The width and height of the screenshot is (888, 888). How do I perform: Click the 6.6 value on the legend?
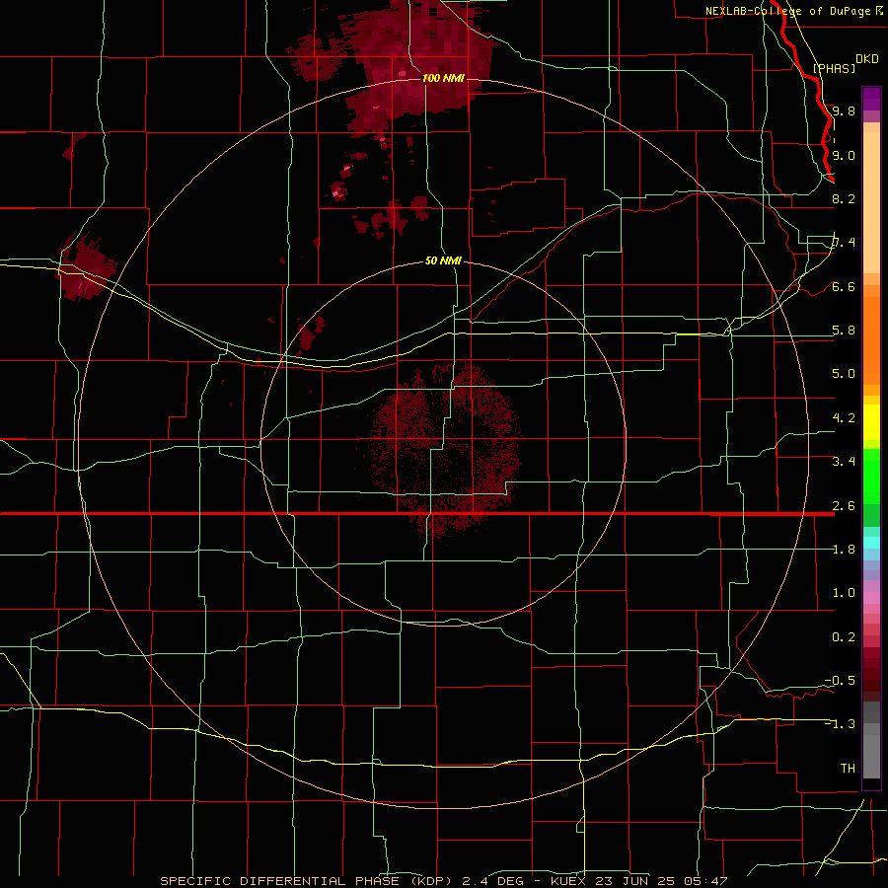[844, 286]
